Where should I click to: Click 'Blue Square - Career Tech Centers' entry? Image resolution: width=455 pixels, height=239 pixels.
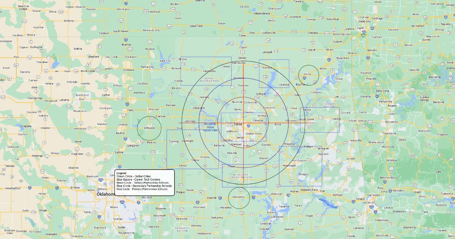pos(138,179)
